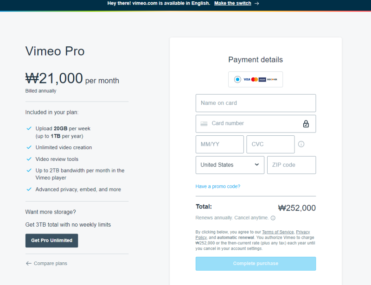Click the padlock icon in card number field
This screenshot has height=285, width=371.
pyautogui.click(x=306, y=124)
